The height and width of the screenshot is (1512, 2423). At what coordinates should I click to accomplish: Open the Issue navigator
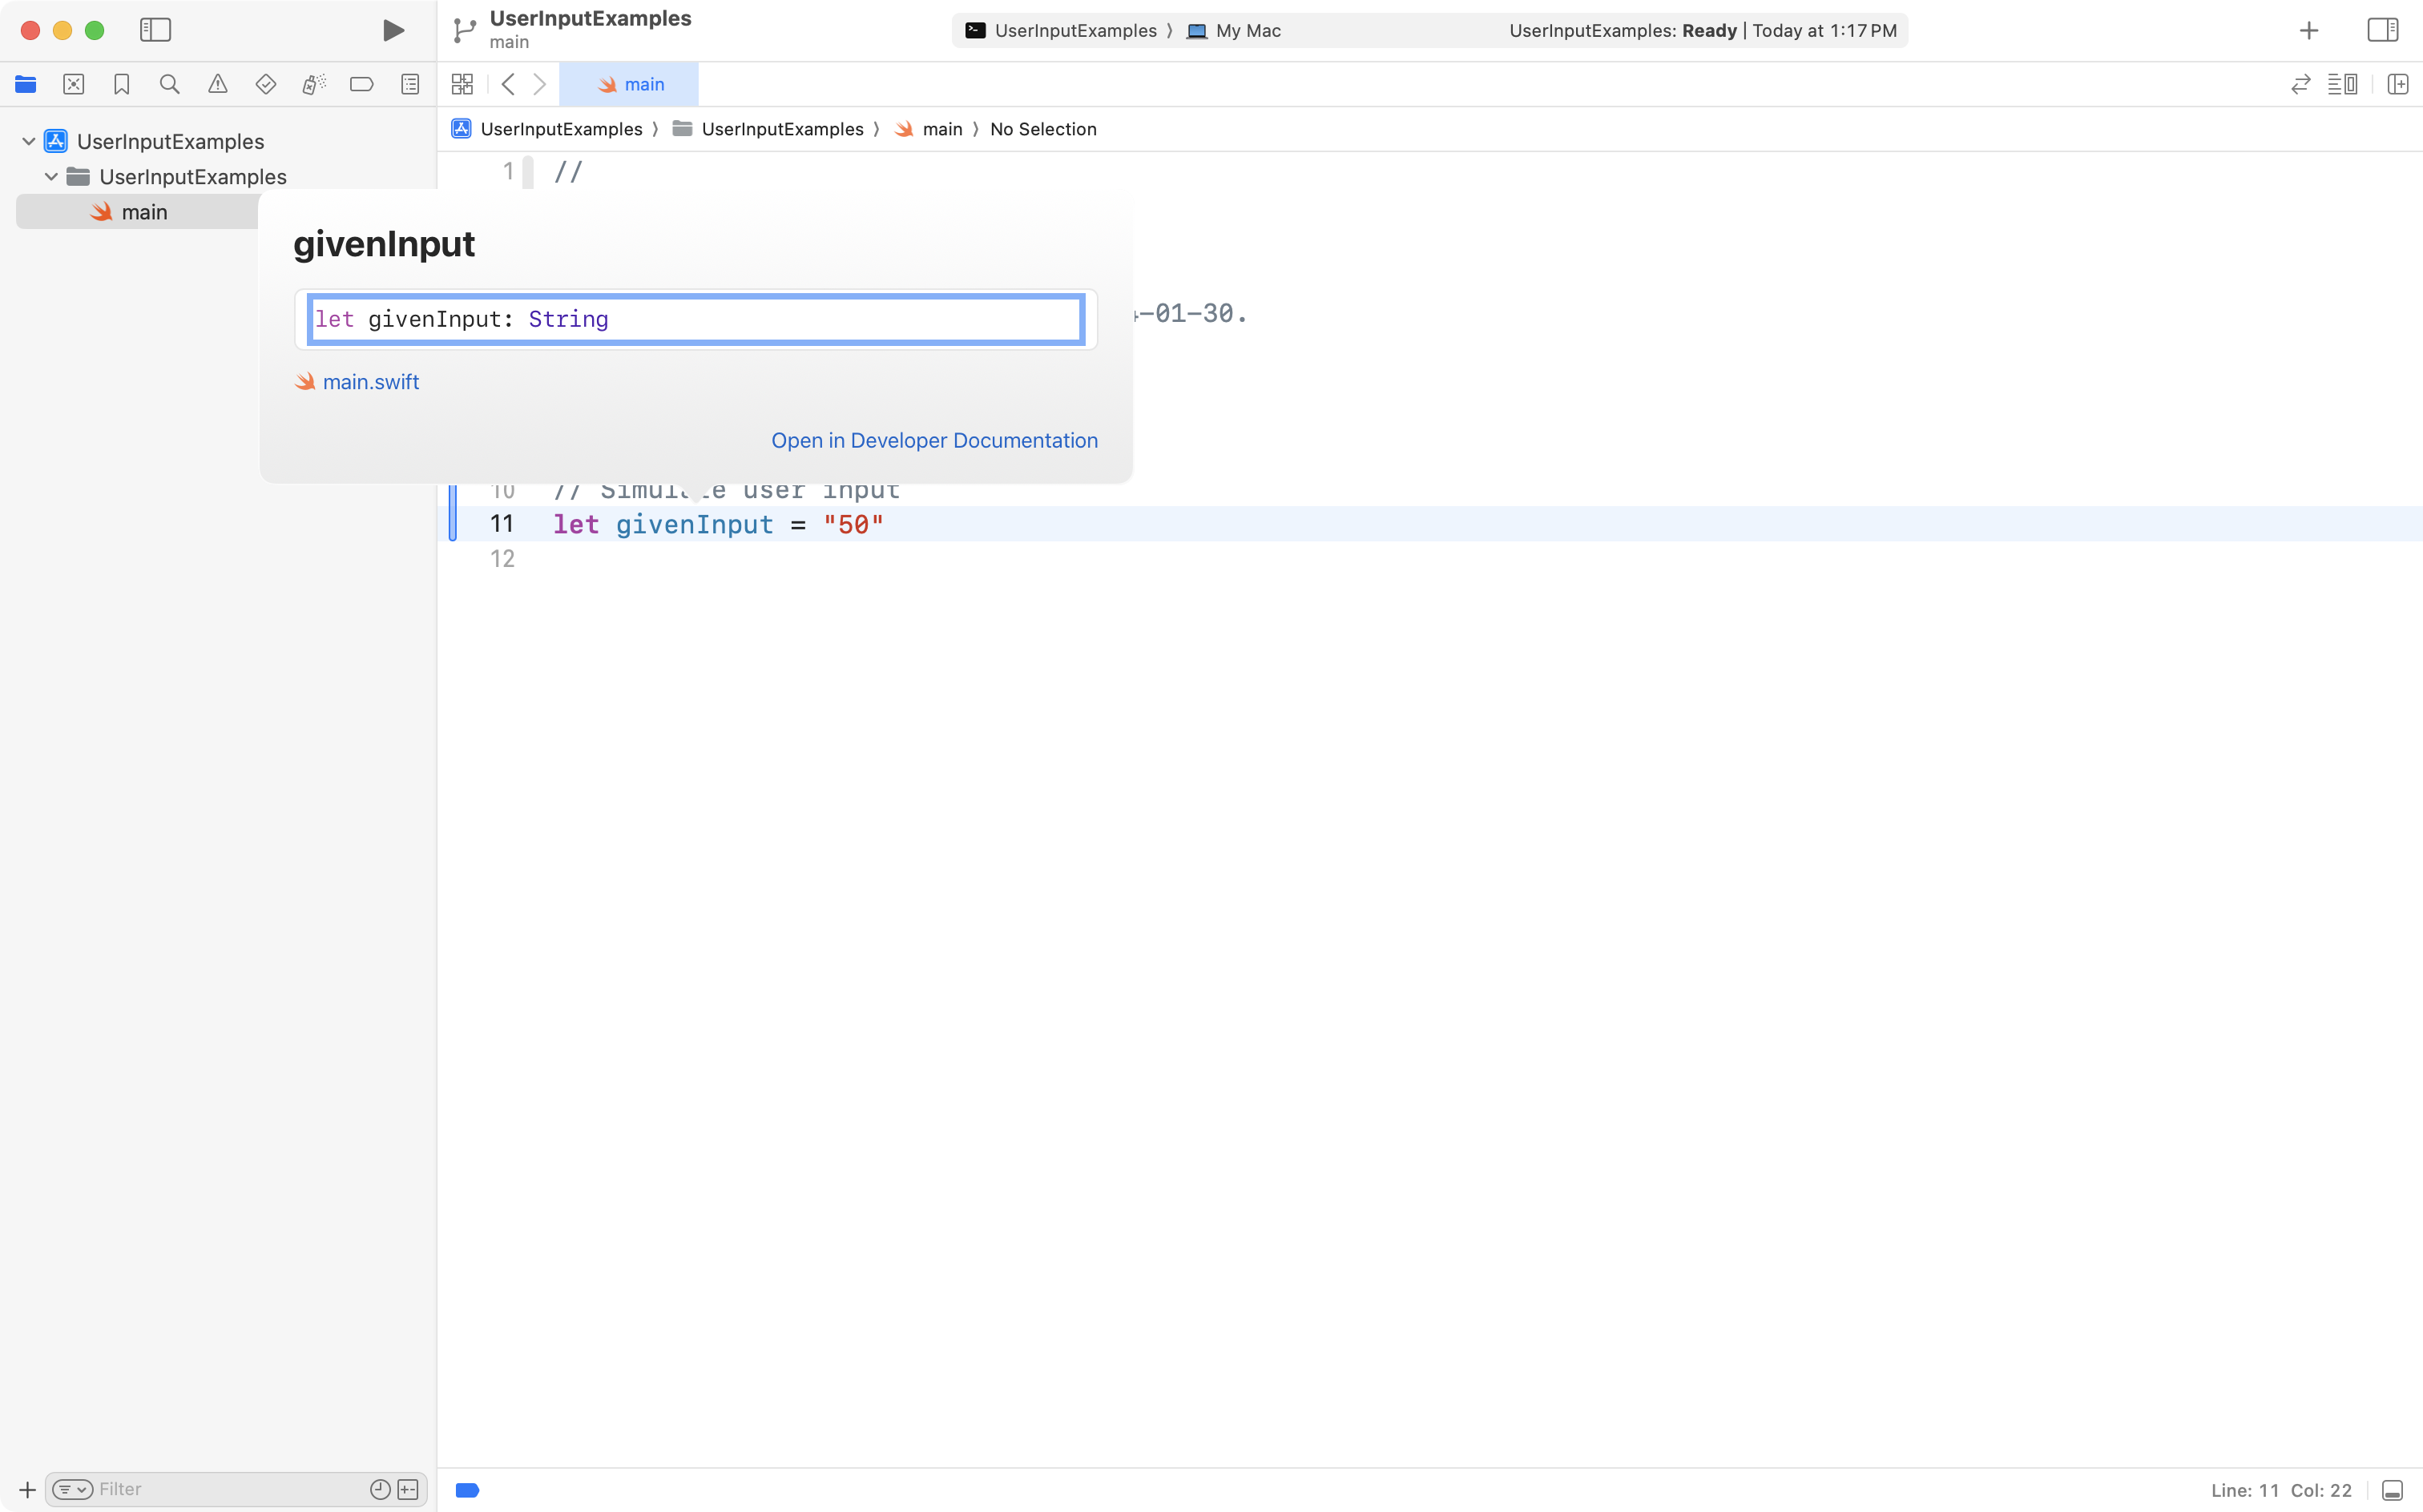coord(218,84)
